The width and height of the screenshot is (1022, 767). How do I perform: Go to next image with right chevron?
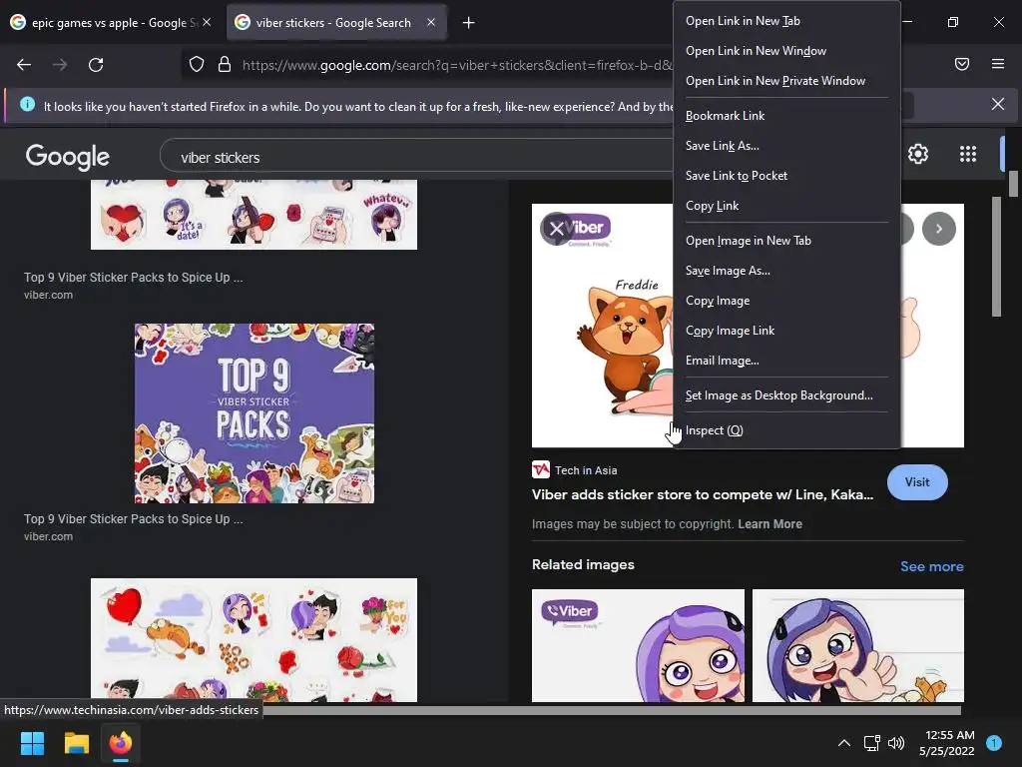938,229
